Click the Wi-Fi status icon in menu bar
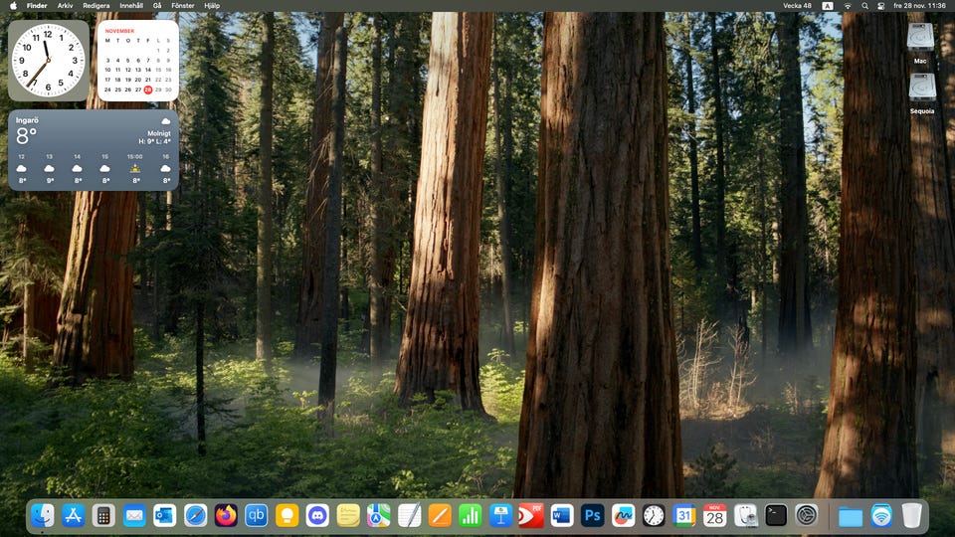The image size is (955, 537). 848,6
